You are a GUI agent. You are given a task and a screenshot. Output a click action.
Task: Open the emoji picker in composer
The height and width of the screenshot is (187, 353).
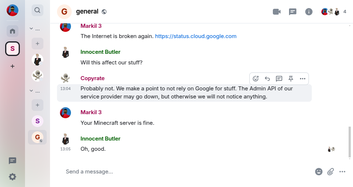click(319, 171)
